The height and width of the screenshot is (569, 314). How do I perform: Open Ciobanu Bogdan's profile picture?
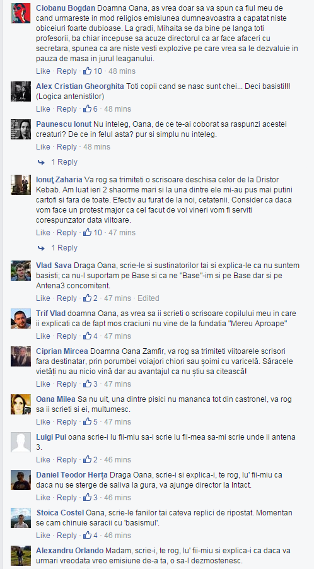point(21,13)
